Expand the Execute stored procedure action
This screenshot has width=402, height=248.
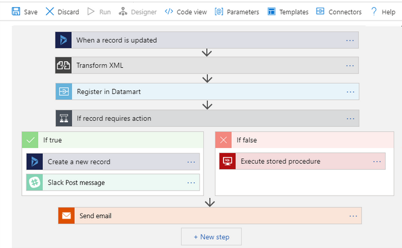tap(303, 161)
